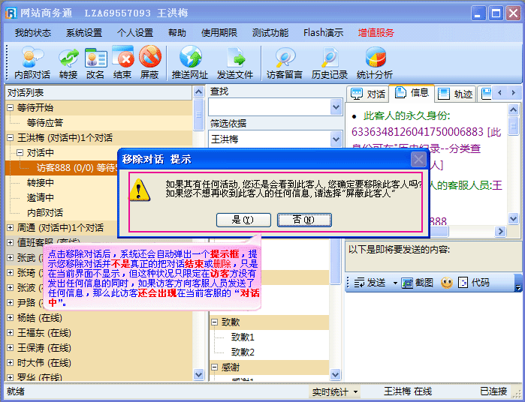525x402 pixels.
Task: Open the 实时统计 status bar dropdown
Action: pos(335,391)
